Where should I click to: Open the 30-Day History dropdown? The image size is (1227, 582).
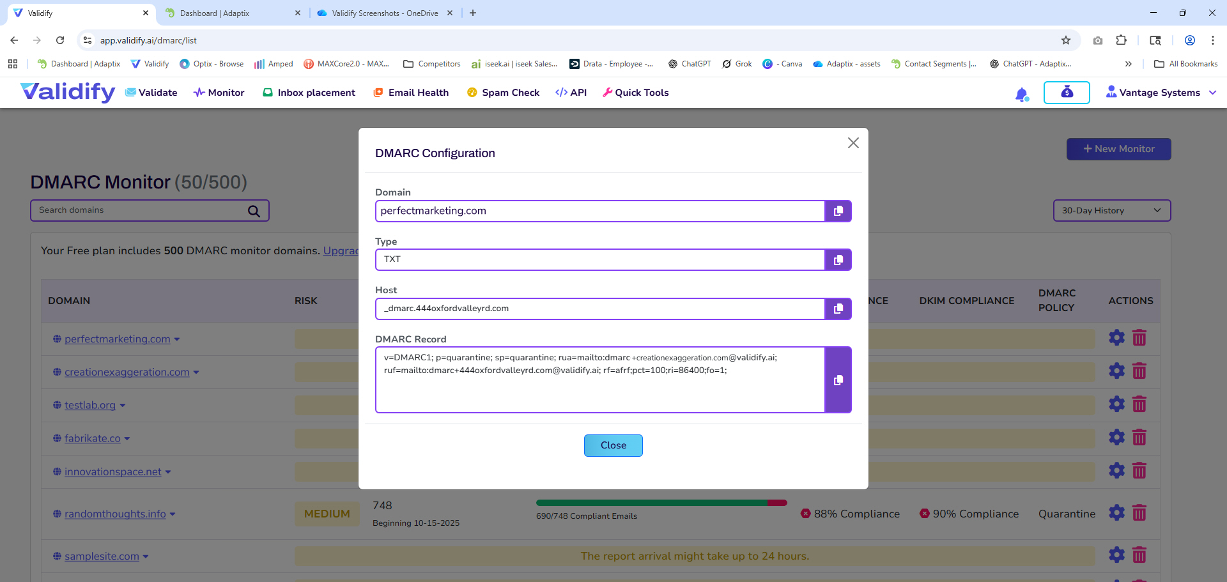(x=1111, y=211)
